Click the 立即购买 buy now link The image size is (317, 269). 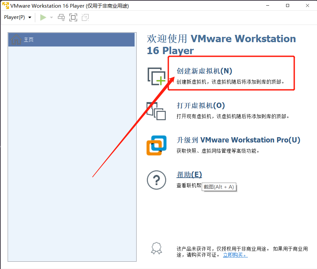[x=235, y=255]
